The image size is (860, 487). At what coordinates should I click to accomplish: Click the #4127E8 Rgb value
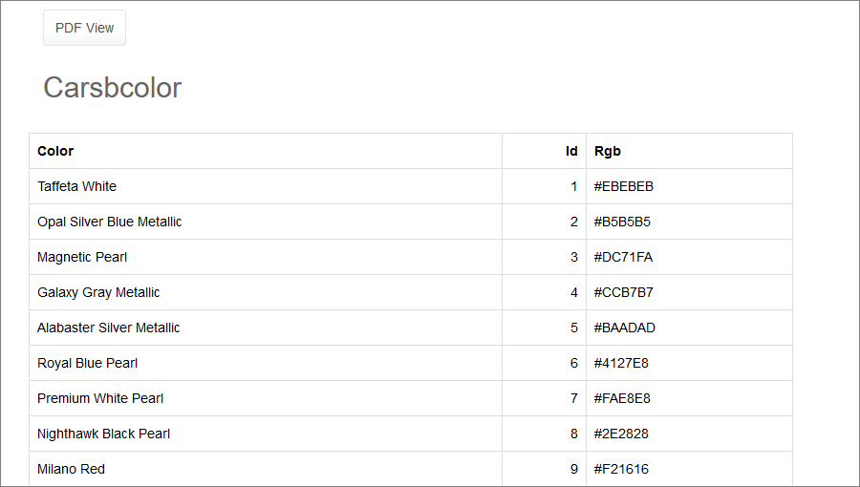pos(622,363)
